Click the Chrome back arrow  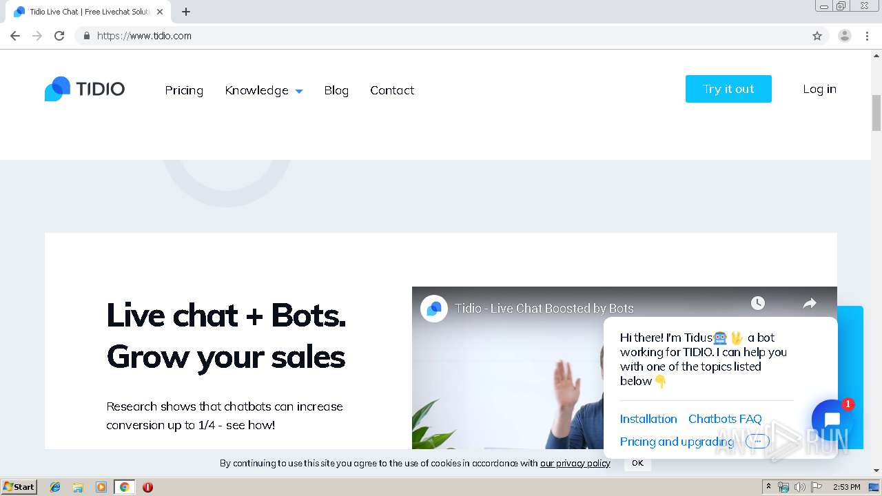[x=15, y=36]
